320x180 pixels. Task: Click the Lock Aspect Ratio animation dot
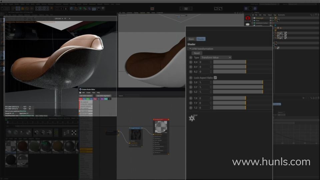point(191,78)
